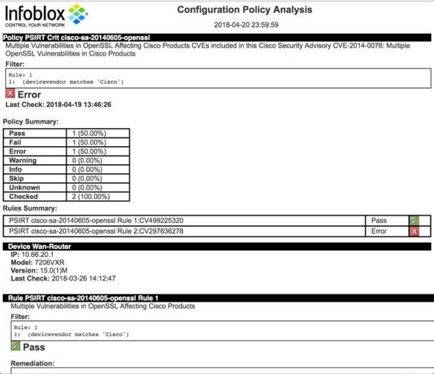Screen dimensions: 434x374
Task: Click the Model 7206VXR line
Action: [38, 263]
